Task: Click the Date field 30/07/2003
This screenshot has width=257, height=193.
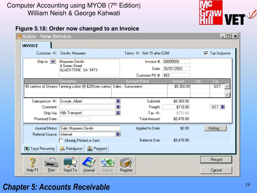Action: coord(176,69)
